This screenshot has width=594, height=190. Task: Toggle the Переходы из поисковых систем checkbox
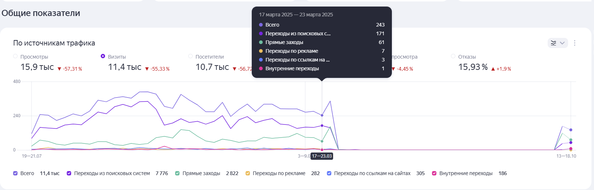click(69, 173)
